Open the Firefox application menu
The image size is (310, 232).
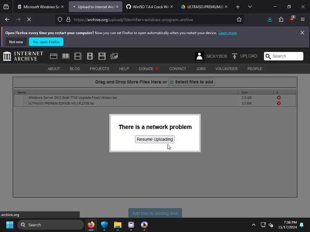pos(302,19)
